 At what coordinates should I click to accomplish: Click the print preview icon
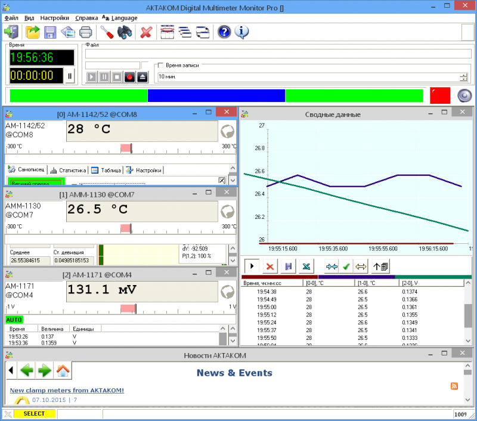tap(68, 32)
